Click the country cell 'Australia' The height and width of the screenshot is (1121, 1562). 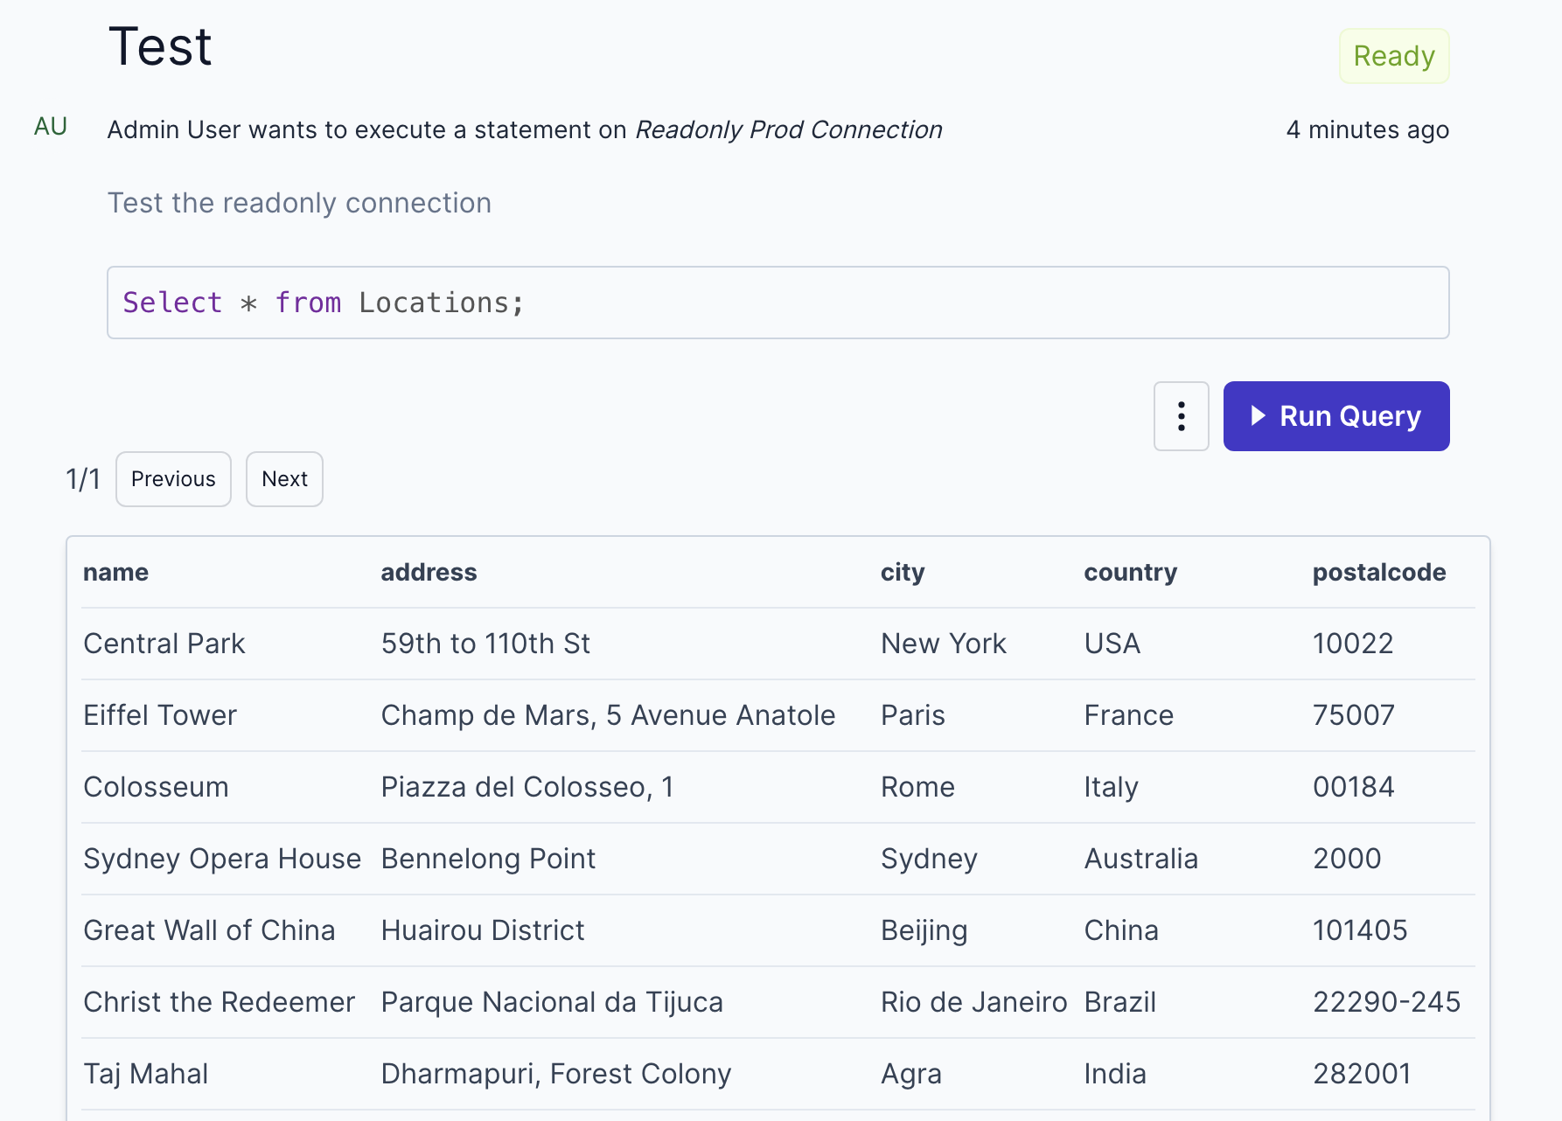1141,859
